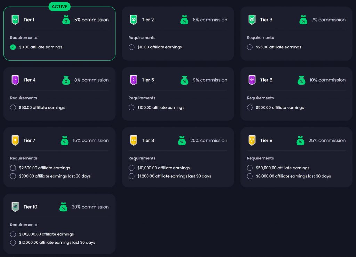Click the Tier 10 shield badge
356x257 pixels.
[x=15, y=207]
